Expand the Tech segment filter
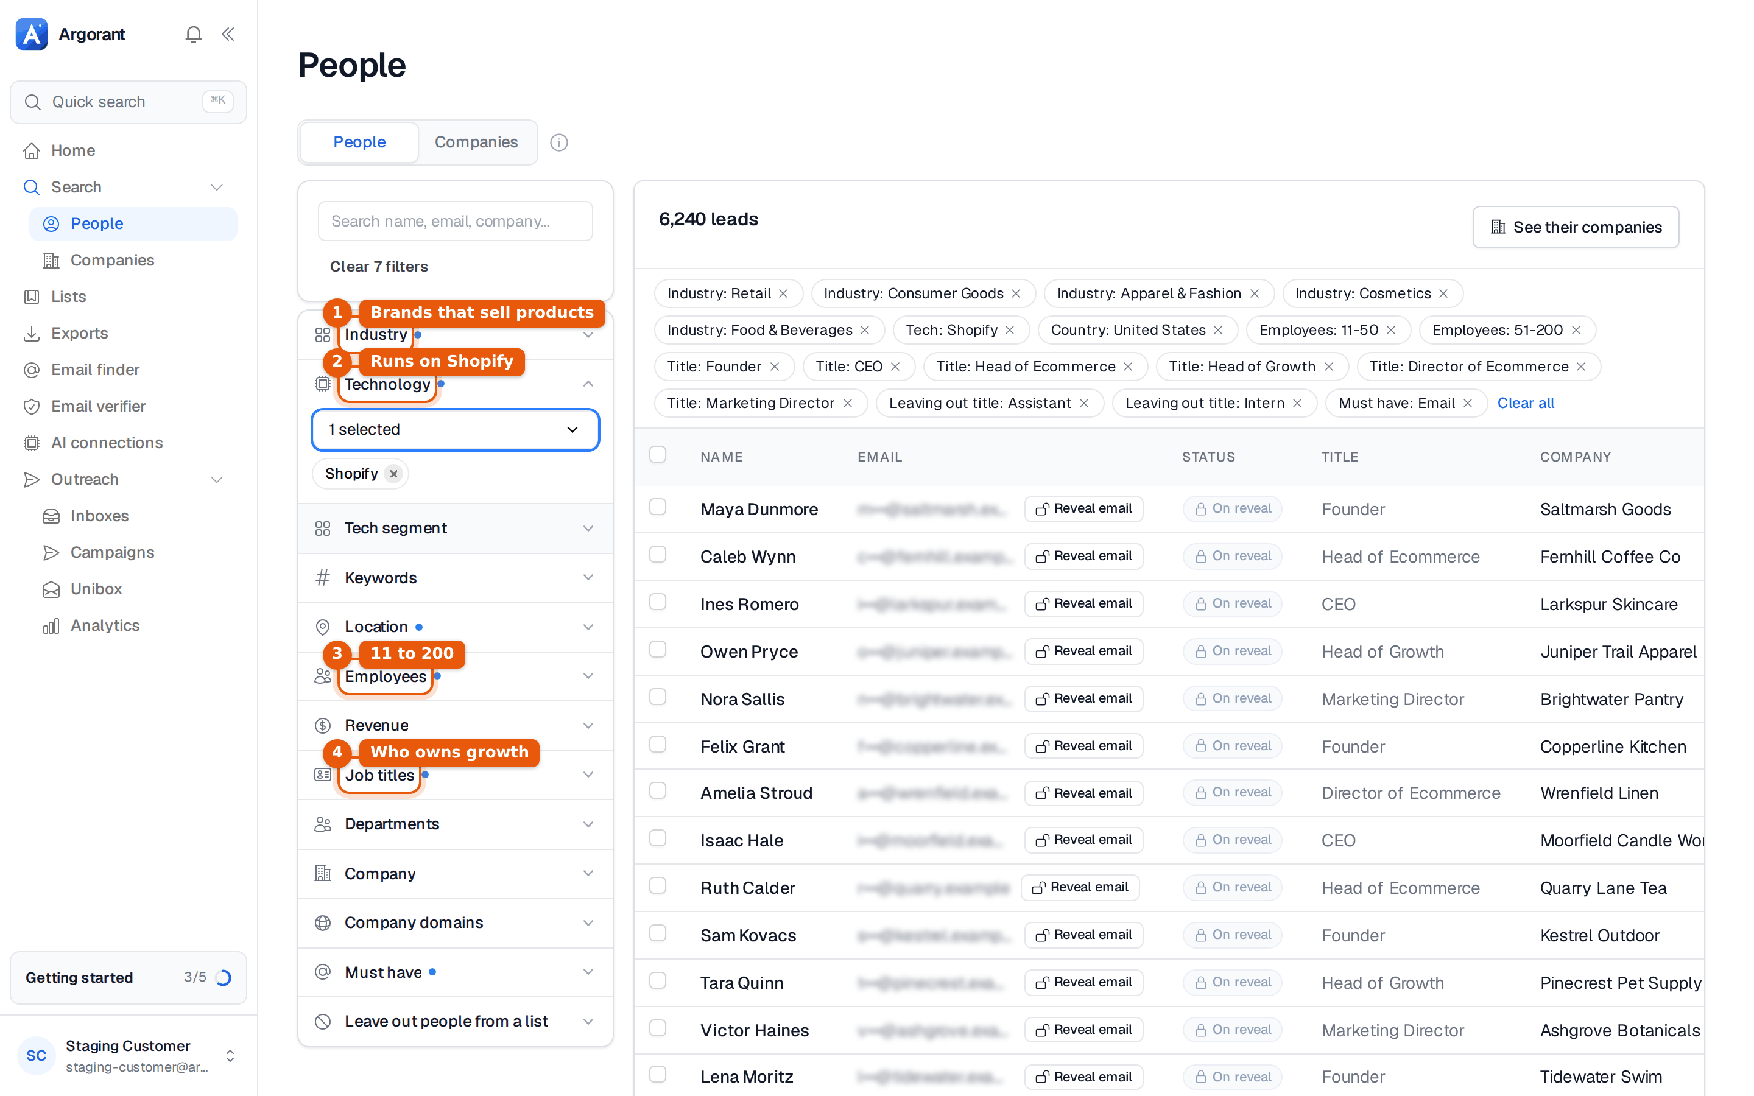The image size is (1754, 1096). click(x=455, y=529)
